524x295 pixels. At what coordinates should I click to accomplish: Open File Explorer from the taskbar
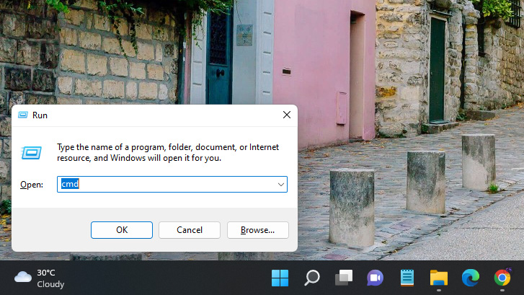tap(439, 278)
